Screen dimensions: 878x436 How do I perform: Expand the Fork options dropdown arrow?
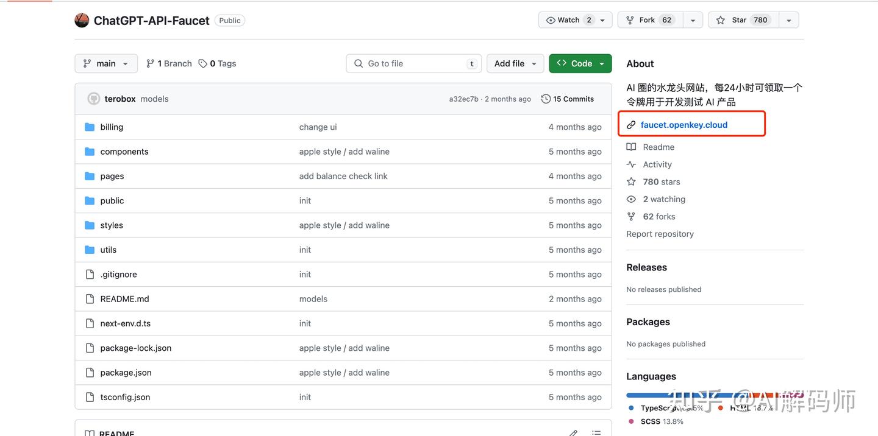(x=693, y=20)
